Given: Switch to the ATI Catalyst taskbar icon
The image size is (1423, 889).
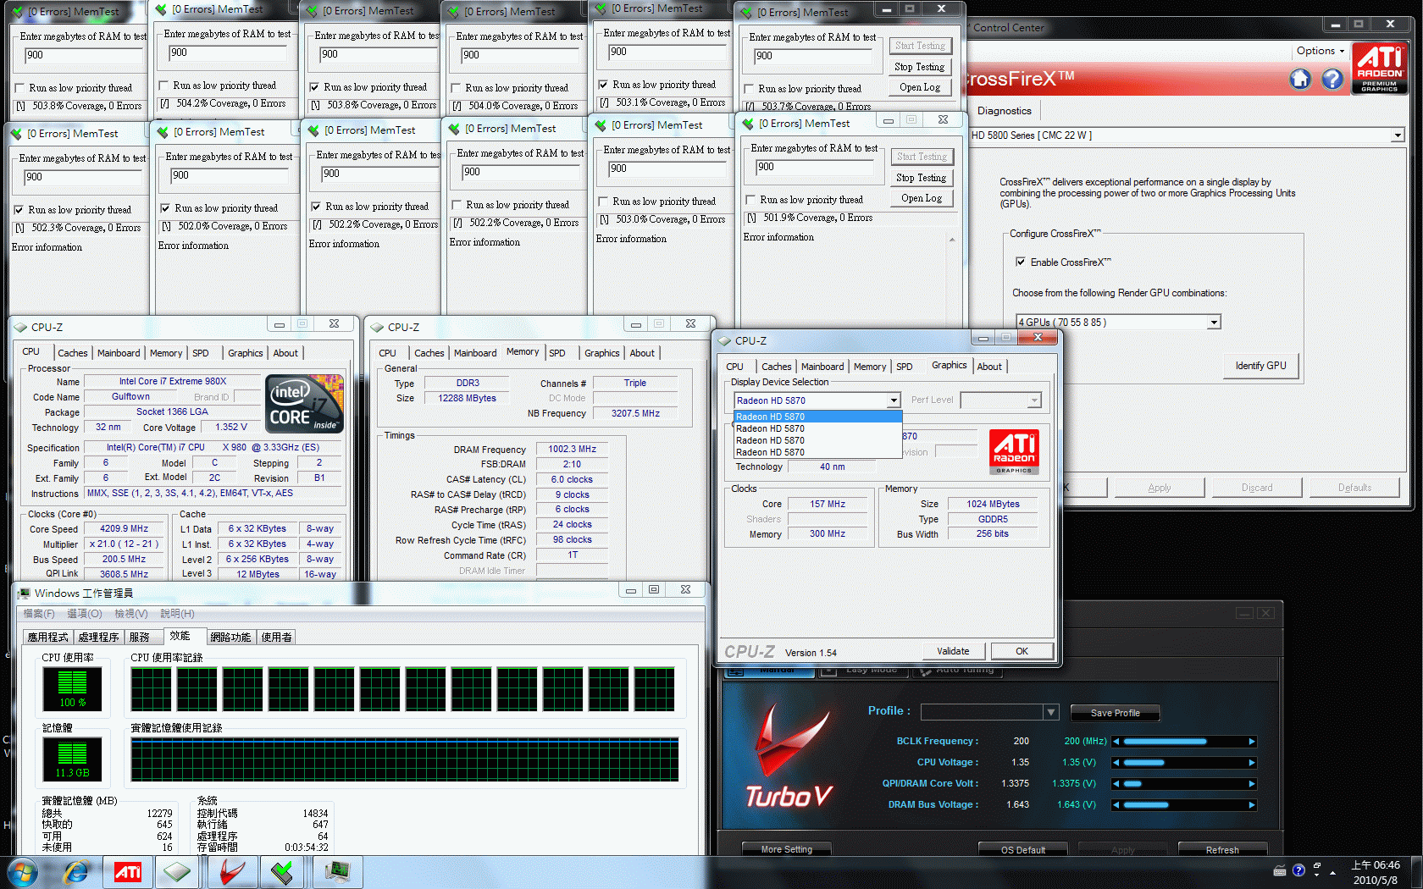Looking at the screenshot, I should [128, 872].
